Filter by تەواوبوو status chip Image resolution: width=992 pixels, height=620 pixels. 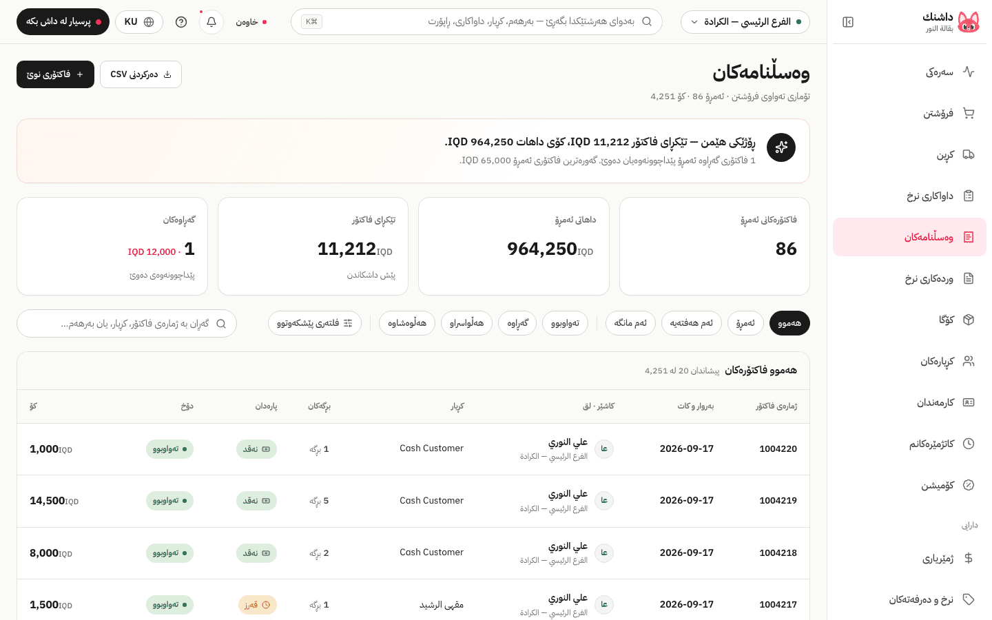click(x=565, y=323)
